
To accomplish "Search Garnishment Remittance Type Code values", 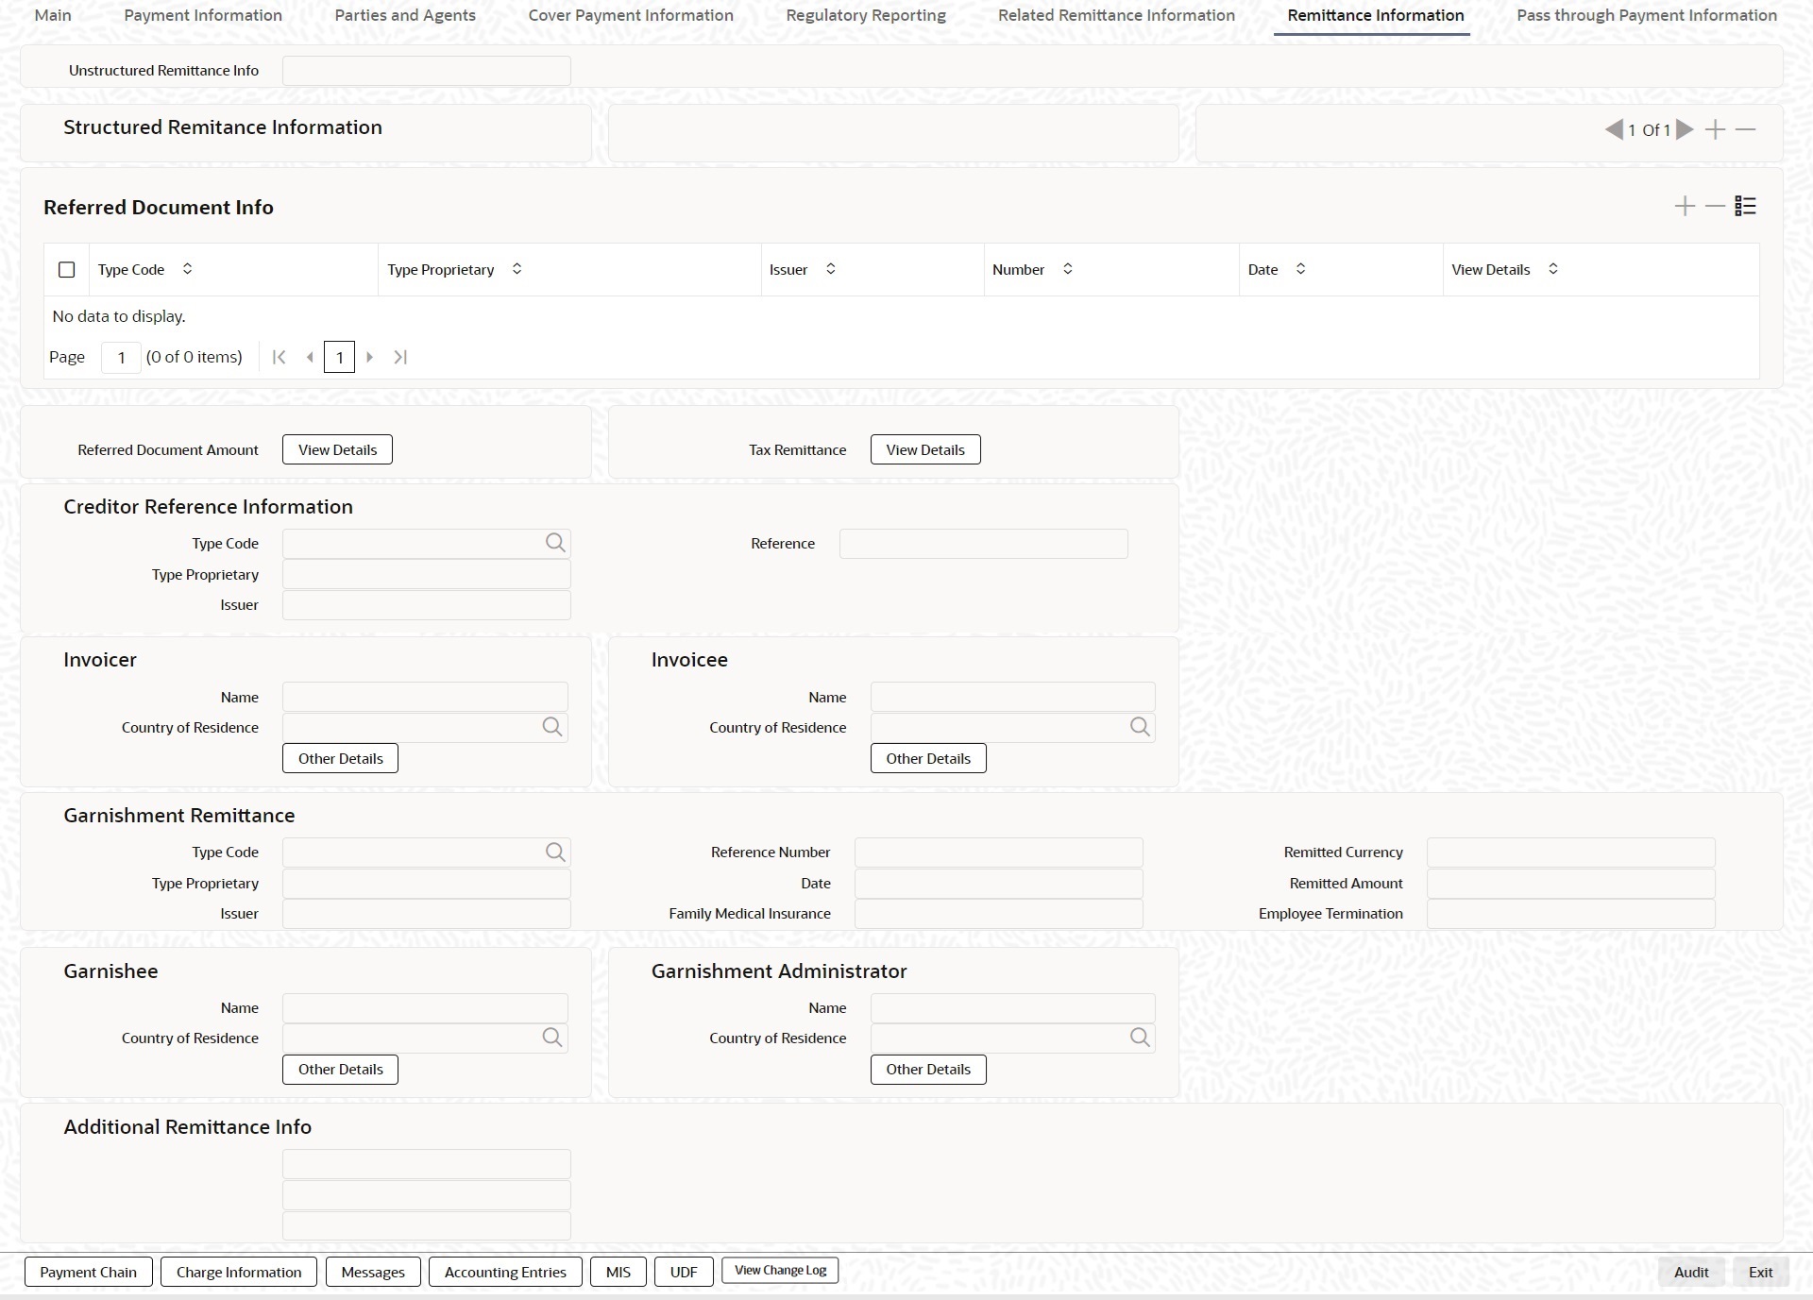I will 555,853.
